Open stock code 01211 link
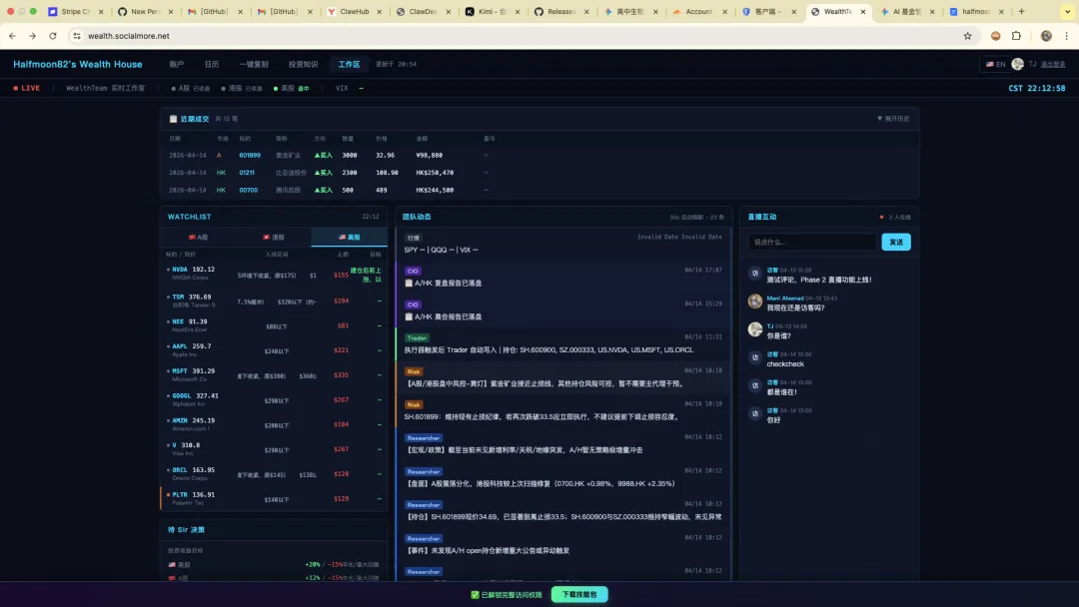The height and width of the screenshot is (607, 1079). point(247,173)
